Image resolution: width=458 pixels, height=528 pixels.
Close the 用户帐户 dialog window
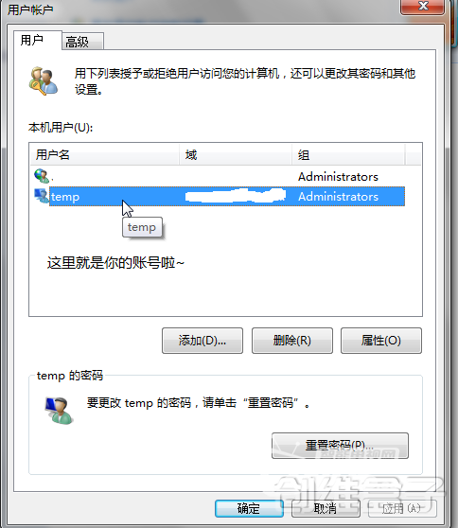pos(423,7)
